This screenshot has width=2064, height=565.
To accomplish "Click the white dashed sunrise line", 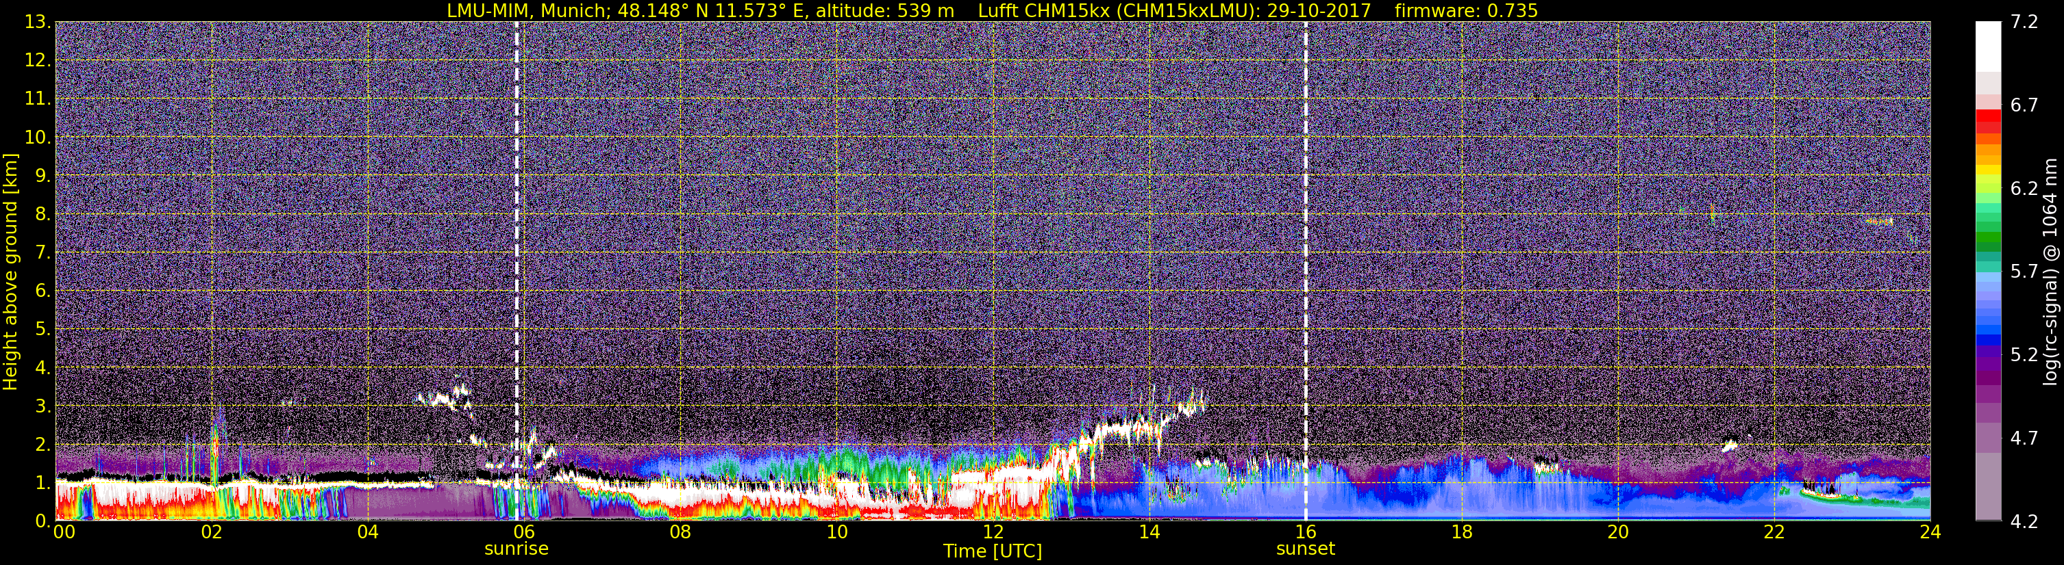I will [x=517, y=270].
